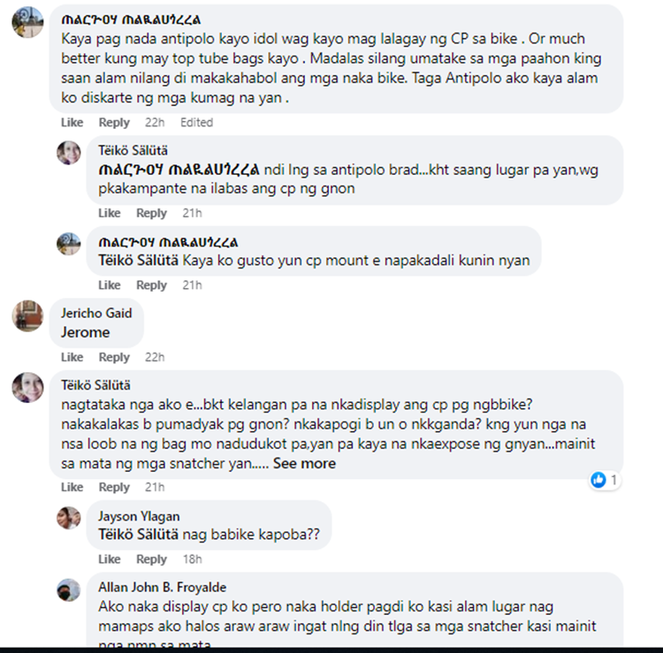Viewport: 663px width, 653px height.
Task: Like Jericho Gaid's Jerome comment
Action: click(72, 357)
